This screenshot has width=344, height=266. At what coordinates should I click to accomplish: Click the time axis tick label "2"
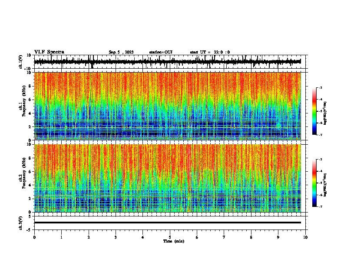click(x=89, y=237)
